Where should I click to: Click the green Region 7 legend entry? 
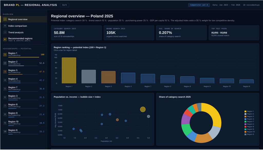pyautogui.click(x=249, y=122)
